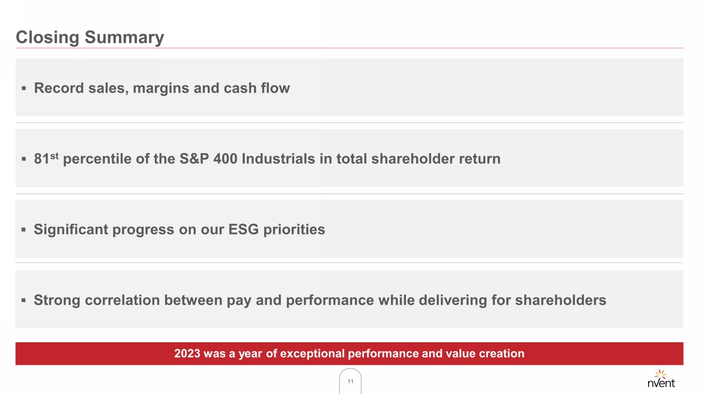701x394 pixels.
Task: Click the bullet marker before "81st percentile"
Action: 24,160
